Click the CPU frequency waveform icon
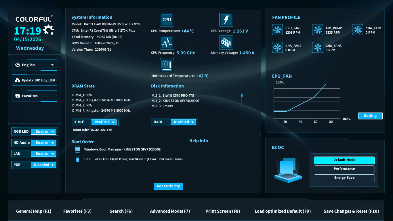 click(167, 43)
